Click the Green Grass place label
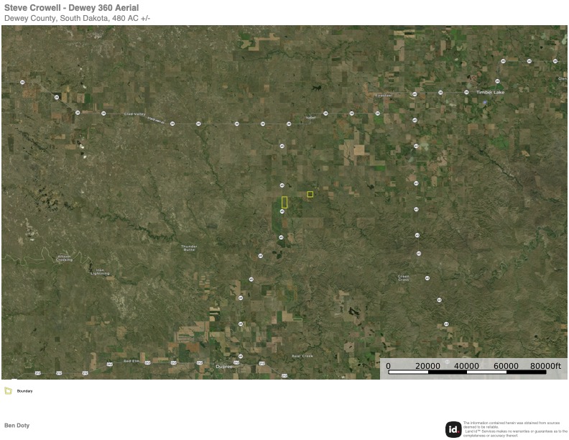Image resolution: width=569 pixels, height=440 pixels. pyautogui.click(x=404, y=278)
